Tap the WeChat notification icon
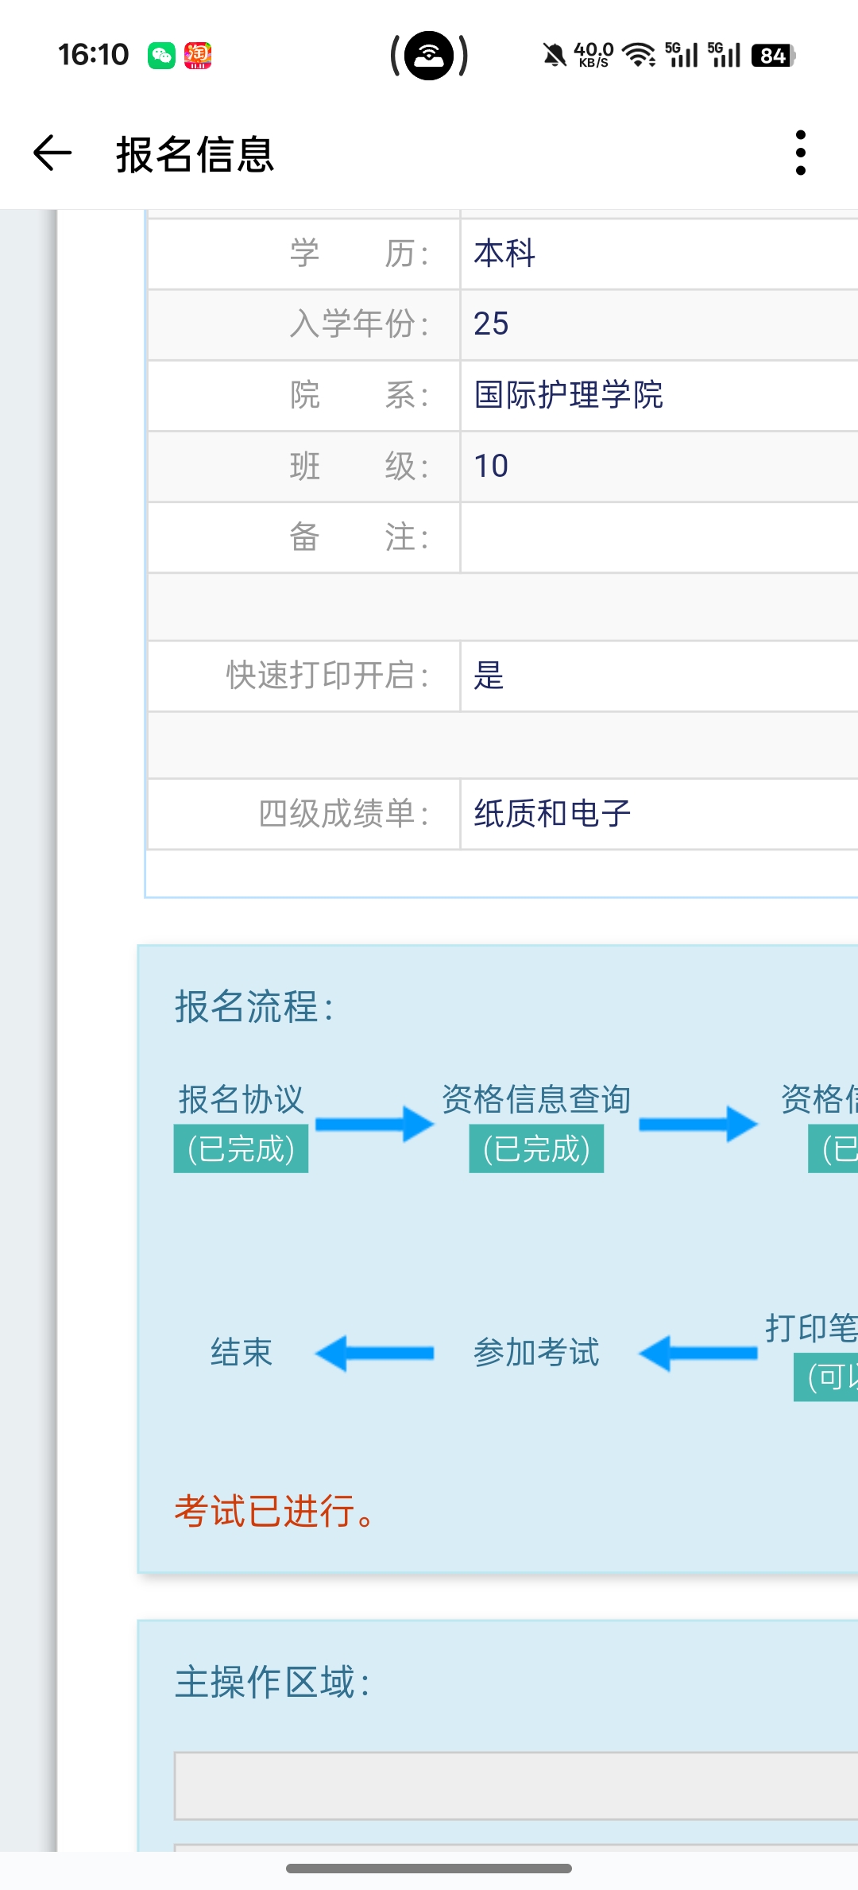Viewport: 858px width, 1890px height. coord(161,56)
